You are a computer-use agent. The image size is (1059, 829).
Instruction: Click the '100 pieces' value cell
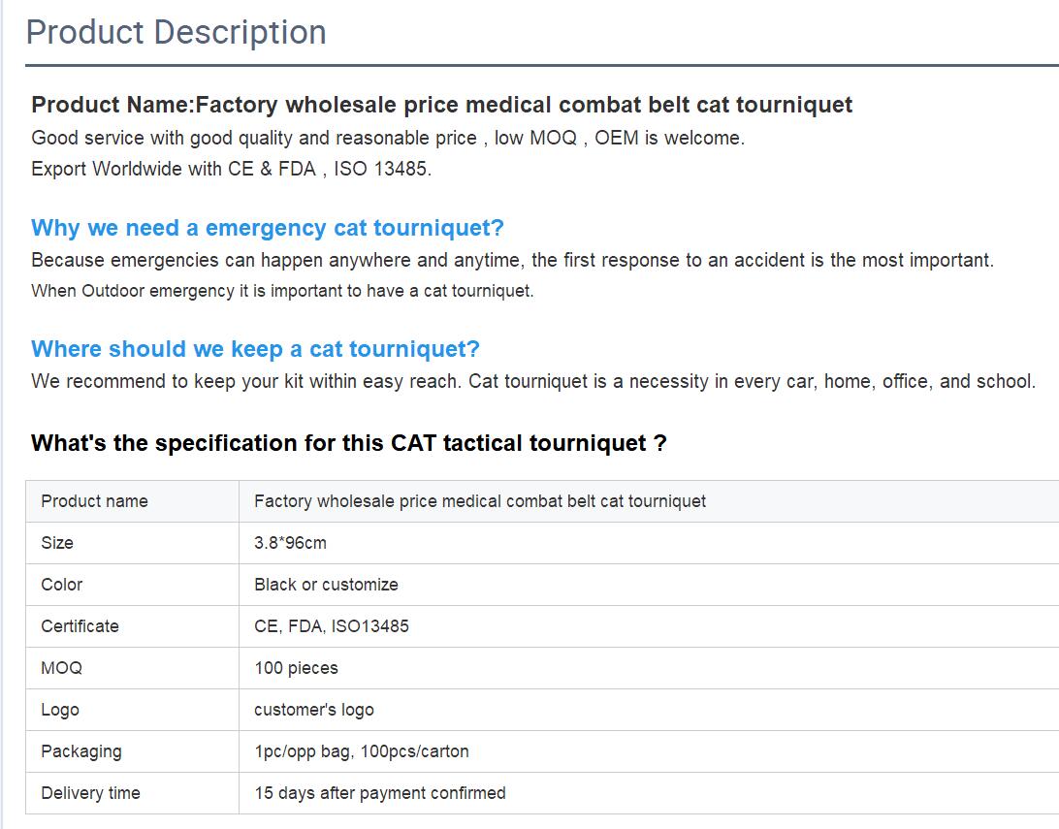point(296,668)
